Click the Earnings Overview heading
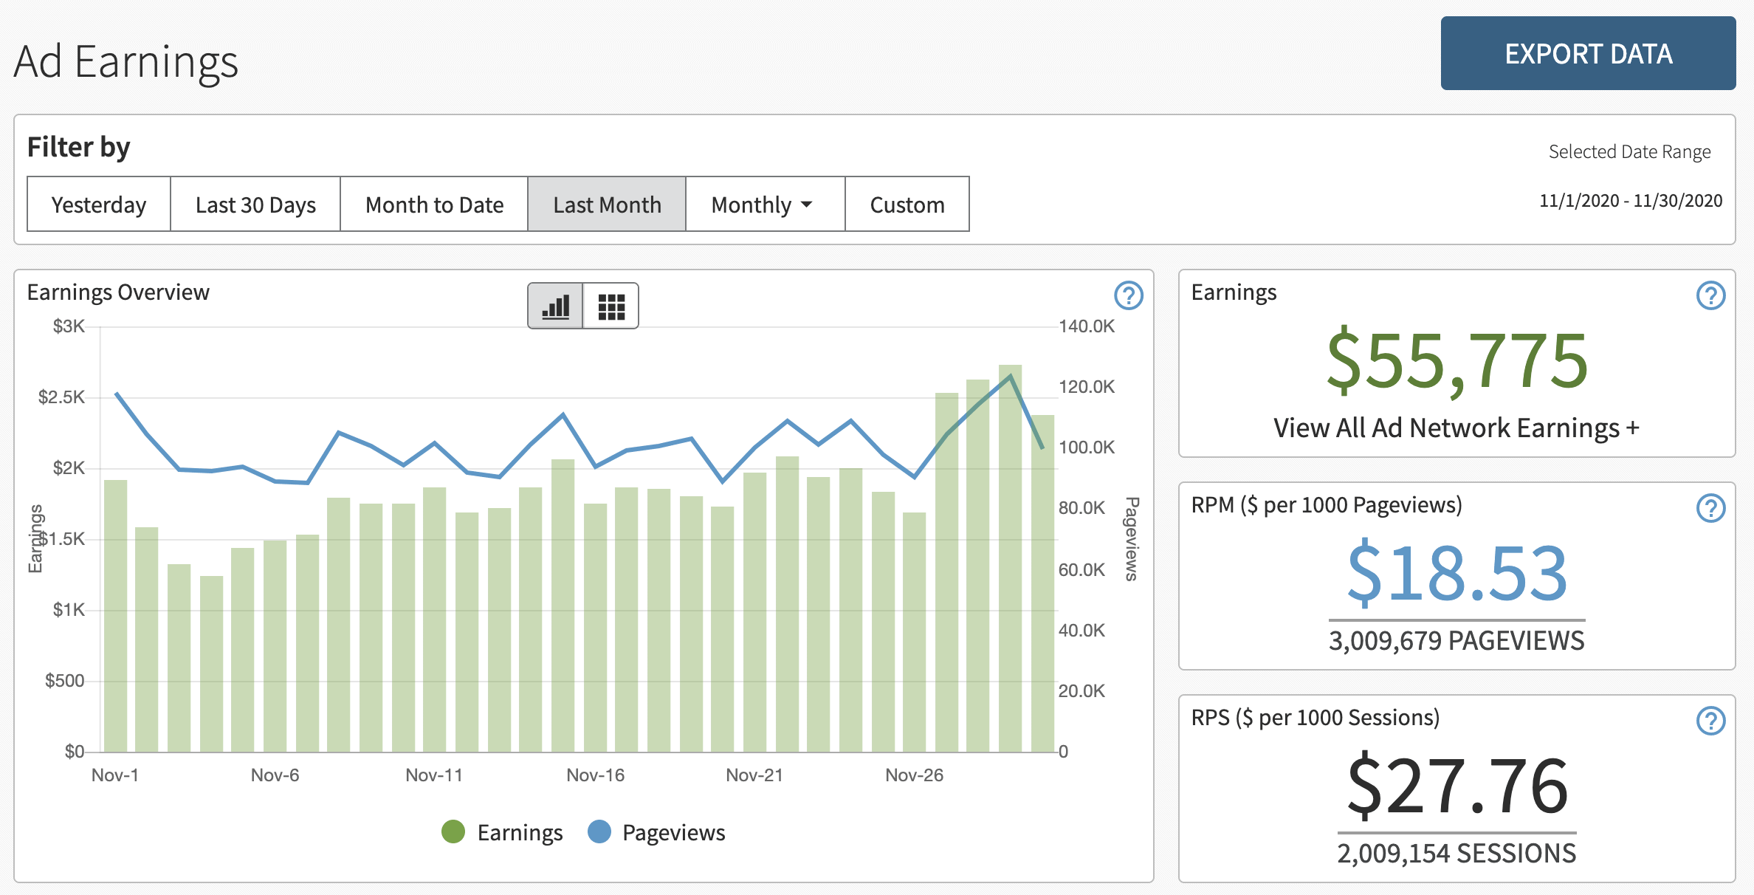Screen dimensions: 1754x895 click(118, 292)
